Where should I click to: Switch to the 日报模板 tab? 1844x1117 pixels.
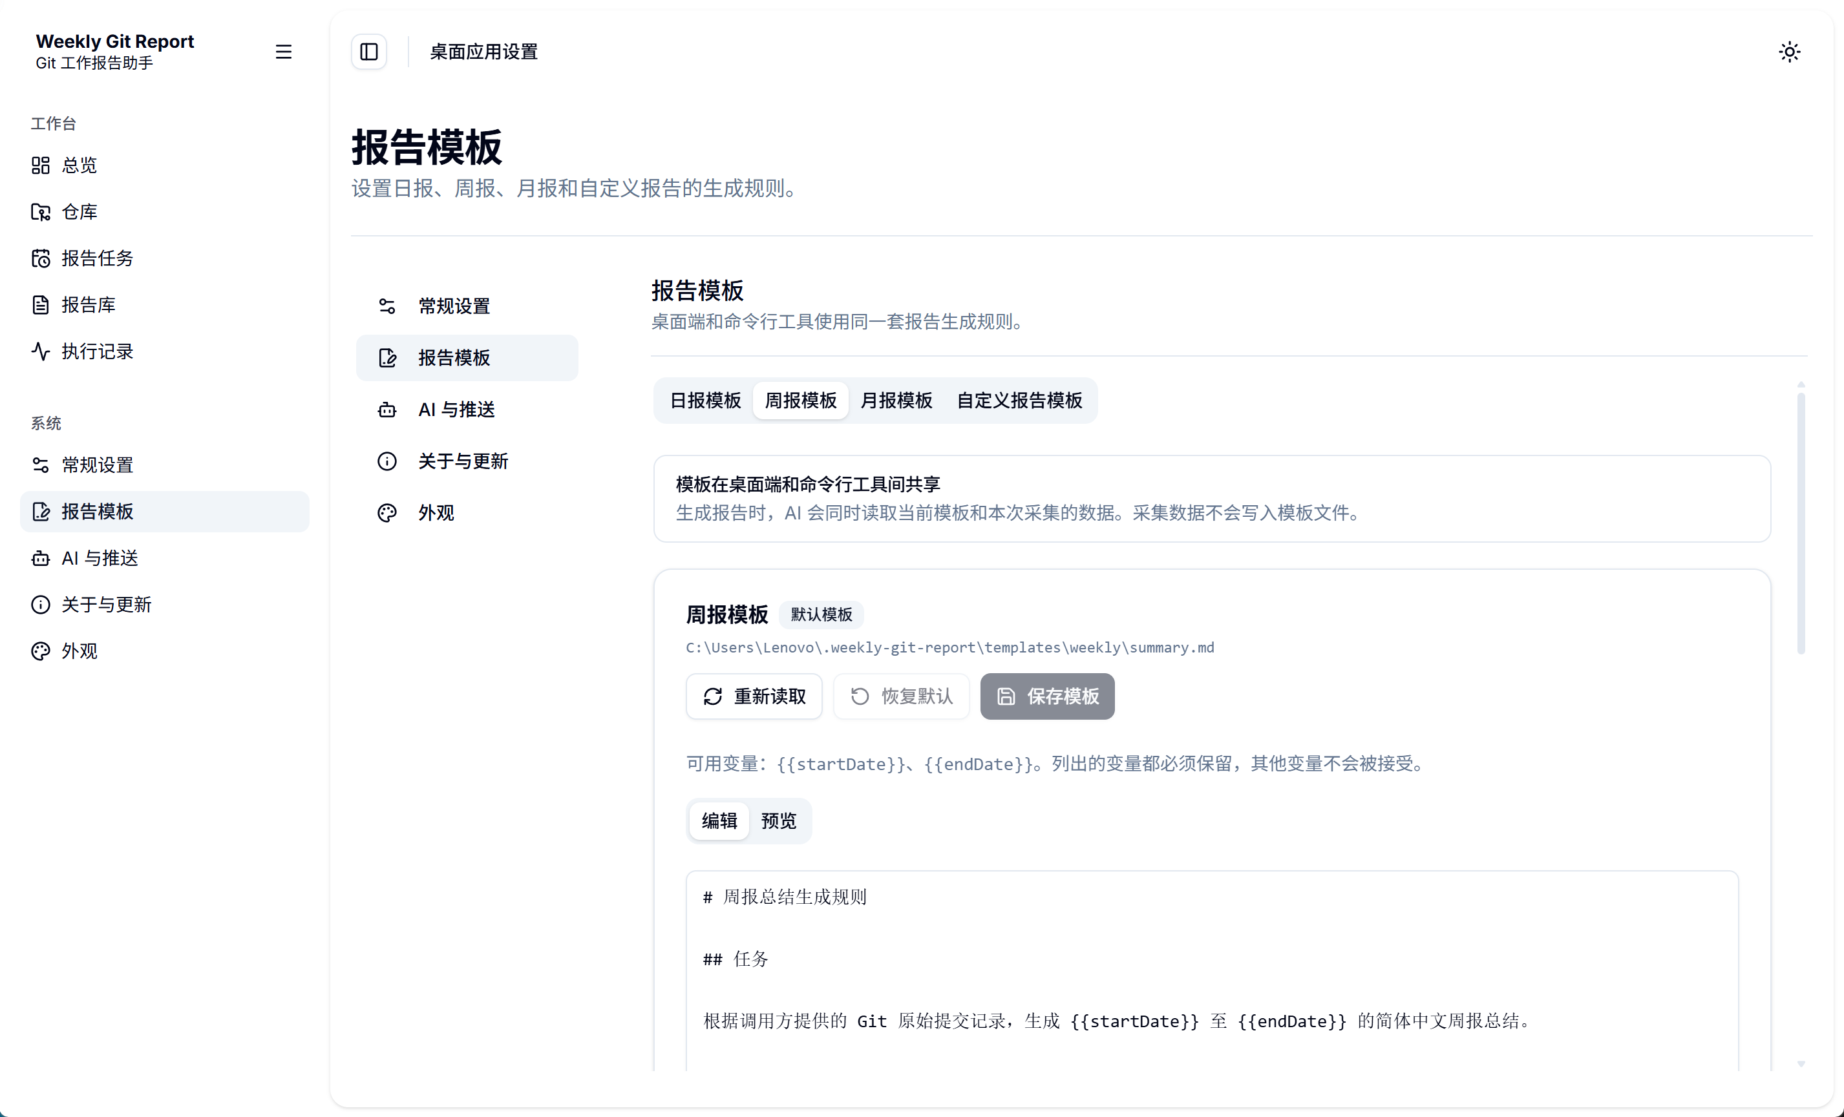(x=705, y=401)
